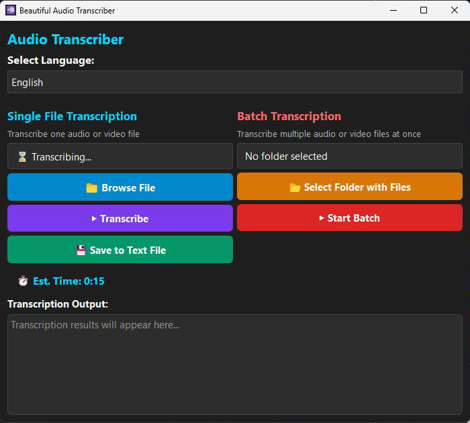Click the Transcribing... status field

pos(120,156)
